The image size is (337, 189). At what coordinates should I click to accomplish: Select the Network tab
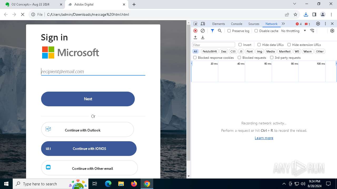coord(271,24)
